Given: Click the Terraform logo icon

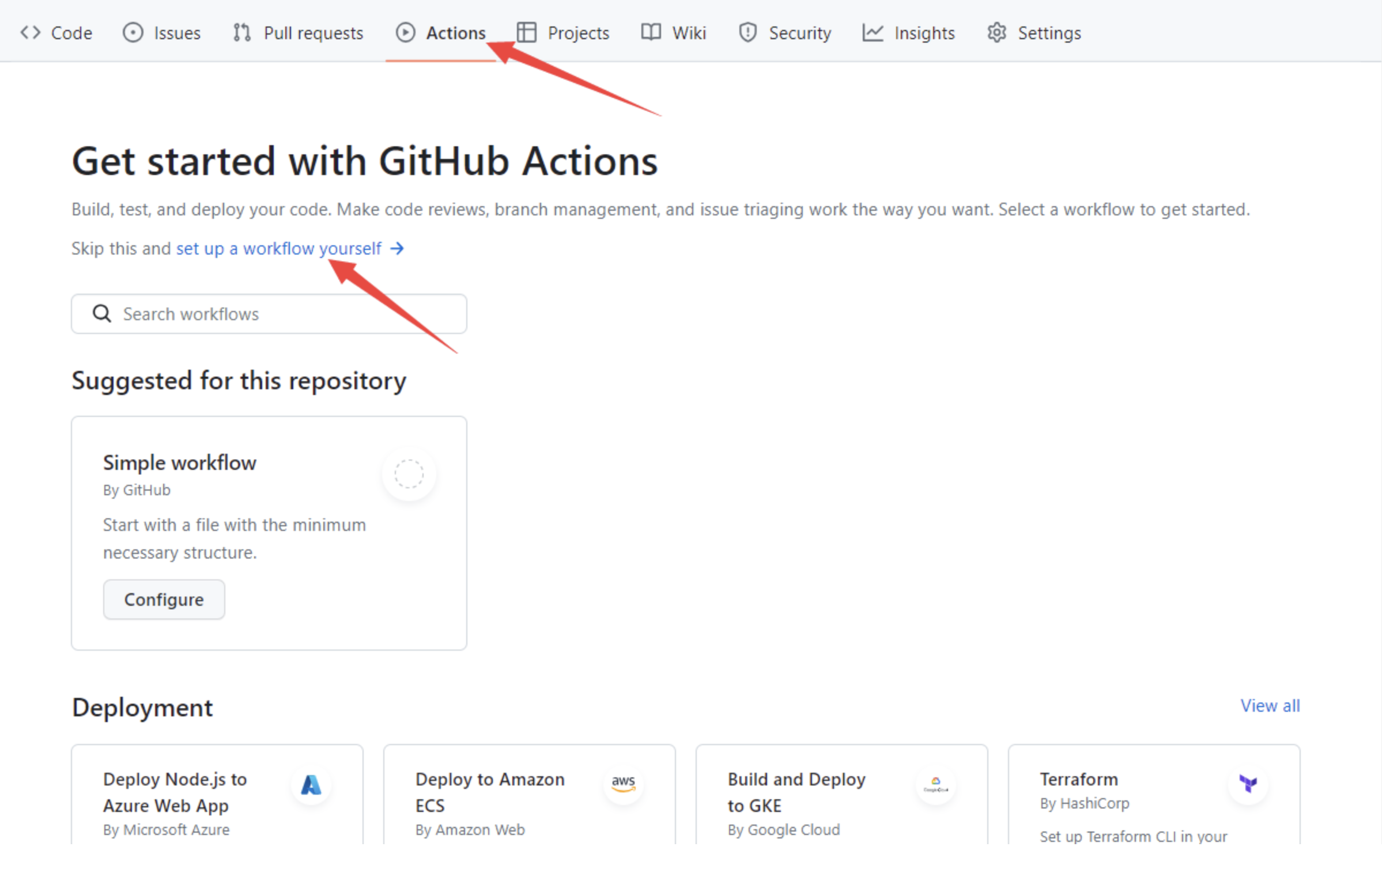Looking at the screenshot, I should click(x=1248, y=783).
